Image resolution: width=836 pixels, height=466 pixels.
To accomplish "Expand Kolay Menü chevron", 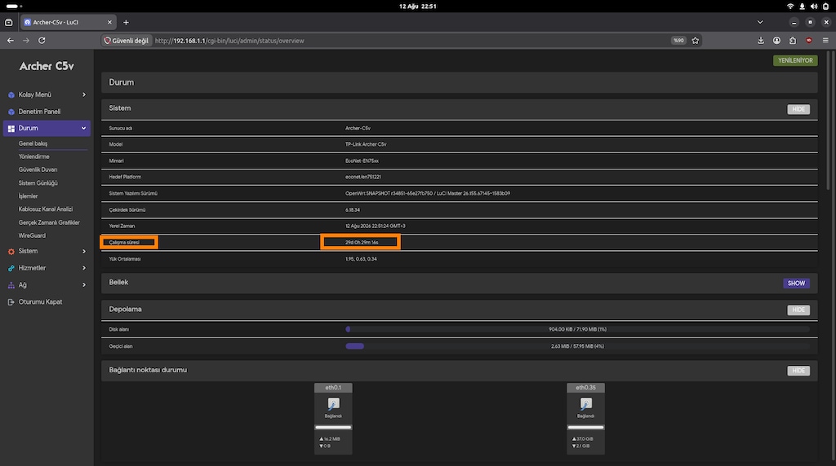I will 84,95.
